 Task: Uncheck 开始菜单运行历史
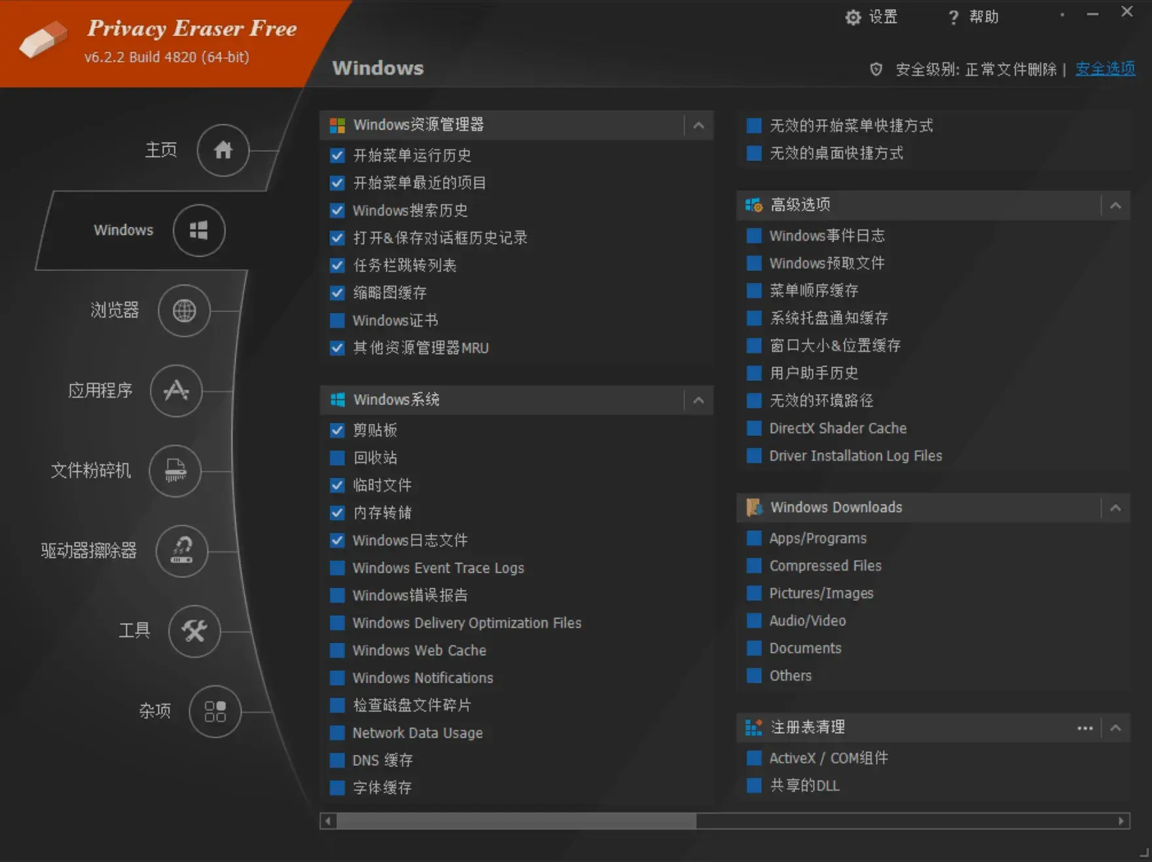[x=337, y=155]
